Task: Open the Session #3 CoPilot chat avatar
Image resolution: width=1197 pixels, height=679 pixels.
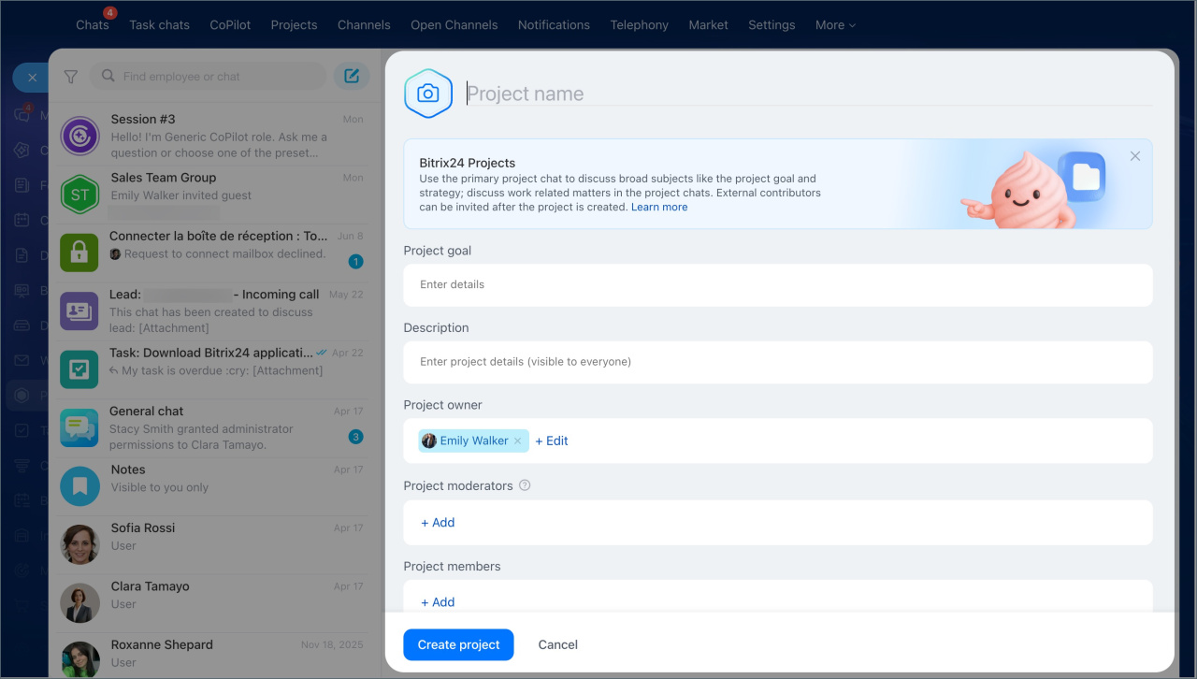Action: (80, 136)
